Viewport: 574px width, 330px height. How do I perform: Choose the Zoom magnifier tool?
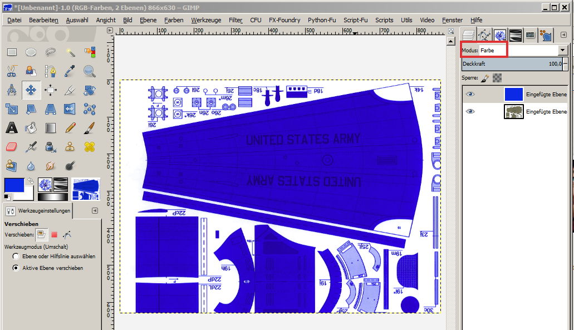[x=89, y=71]
